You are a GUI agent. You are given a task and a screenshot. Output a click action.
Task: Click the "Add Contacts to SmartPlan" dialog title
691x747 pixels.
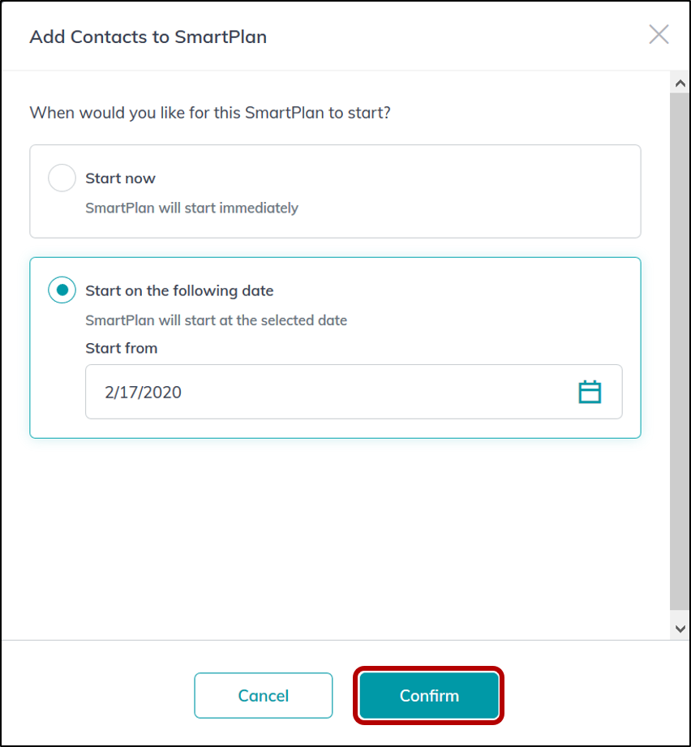point(148,37)
